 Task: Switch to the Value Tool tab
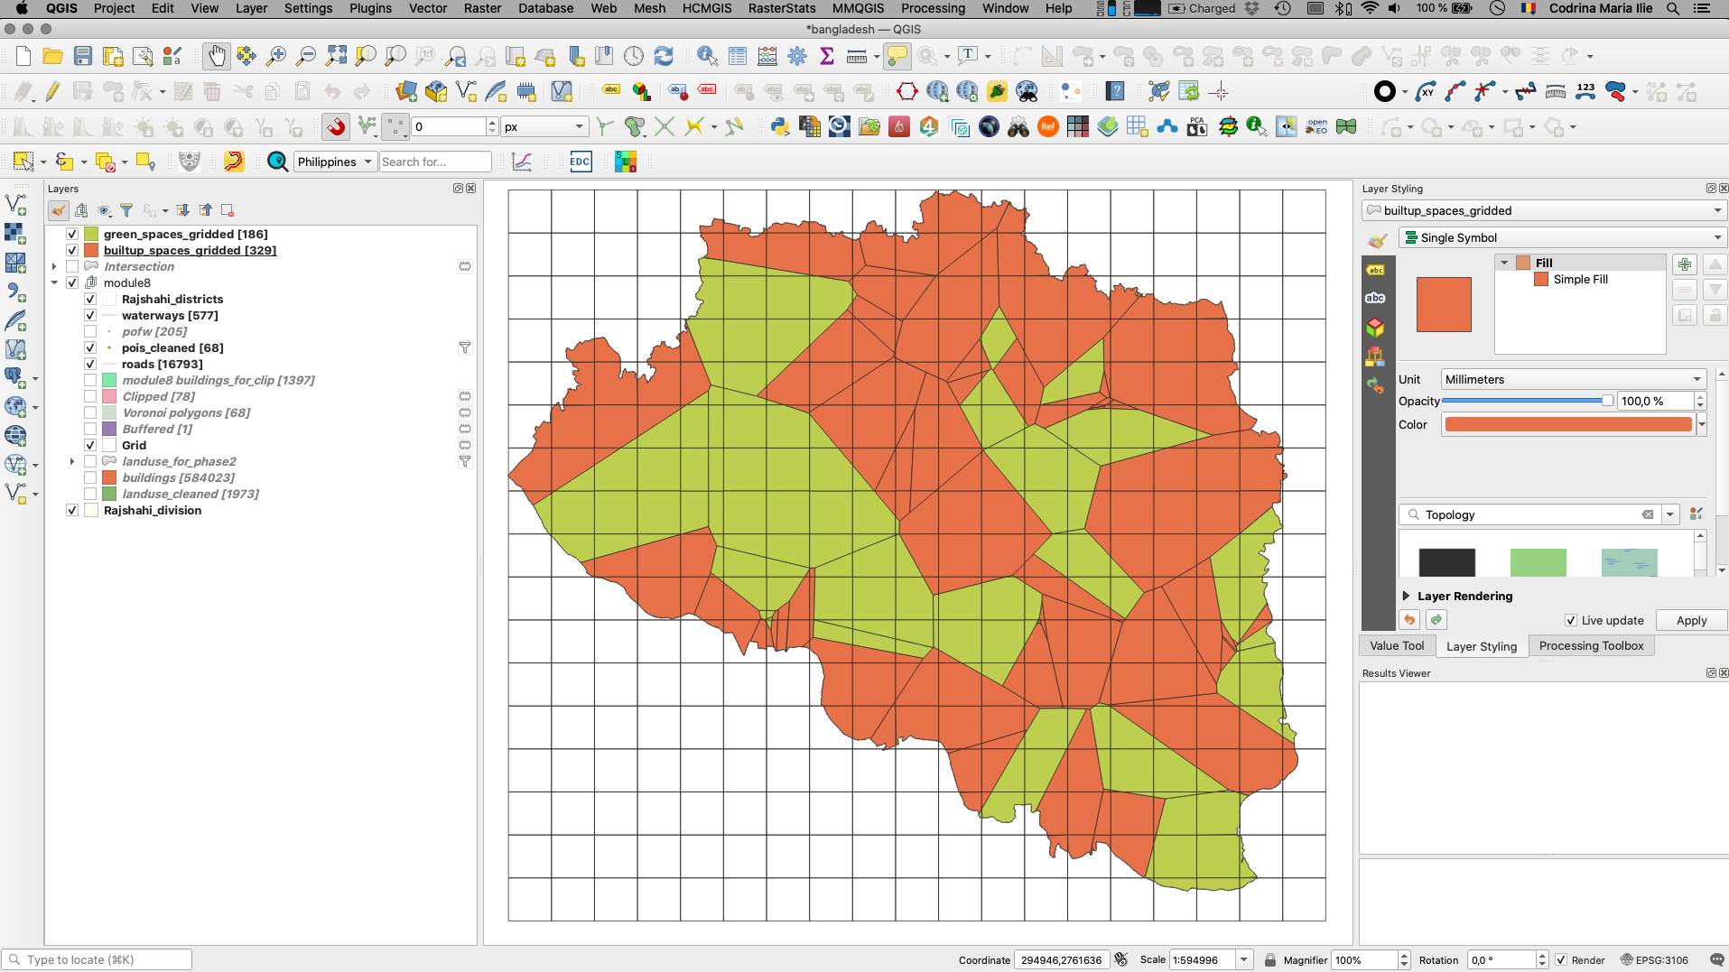1397,646
